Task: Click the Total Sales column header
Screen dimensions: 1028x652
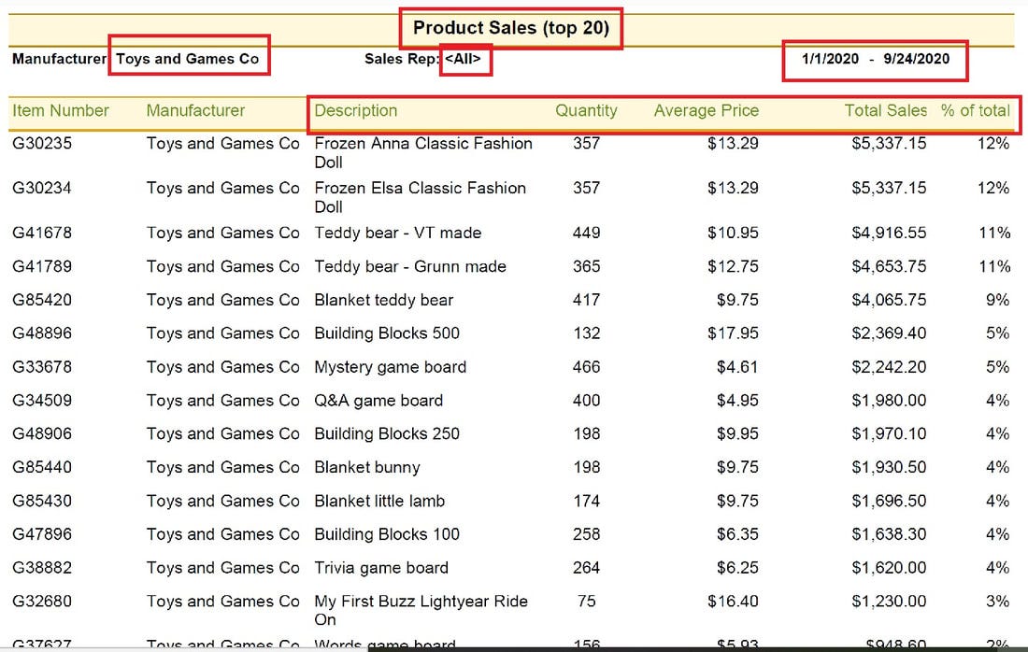Action: point(886,111)
